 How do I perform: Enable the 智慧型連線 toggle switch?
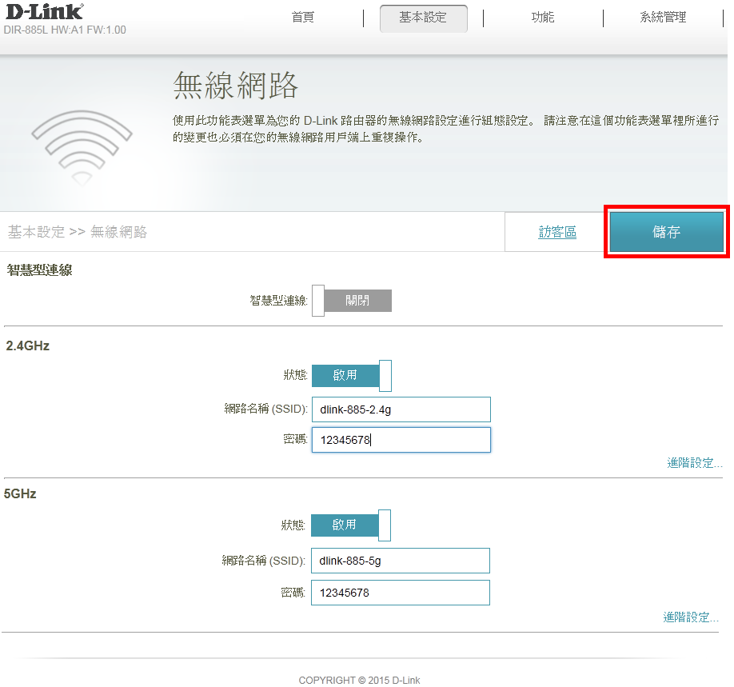[352, 301]
